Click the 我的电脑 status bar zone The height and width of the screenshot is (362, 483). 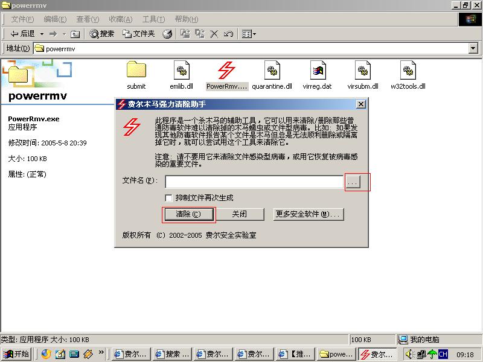pos(439,339)
